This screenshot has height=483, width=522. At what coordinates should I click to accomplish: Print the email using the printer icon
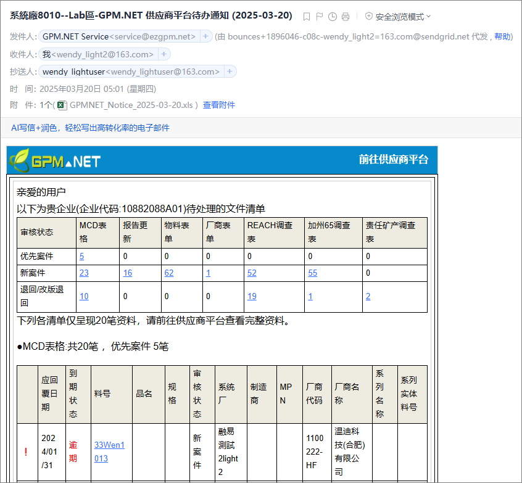tap(346, 17)
